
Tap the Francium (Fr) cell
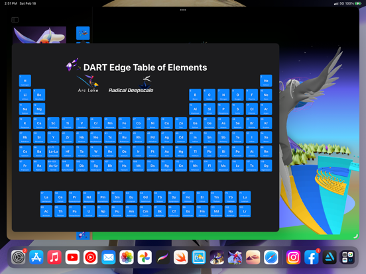pyautogui.click(x=25, y=165)
